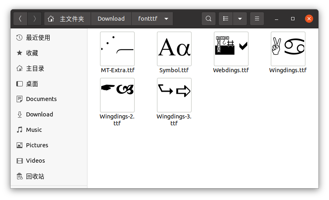
Task: Close the file manager window
Action: (x=309, y=19)
